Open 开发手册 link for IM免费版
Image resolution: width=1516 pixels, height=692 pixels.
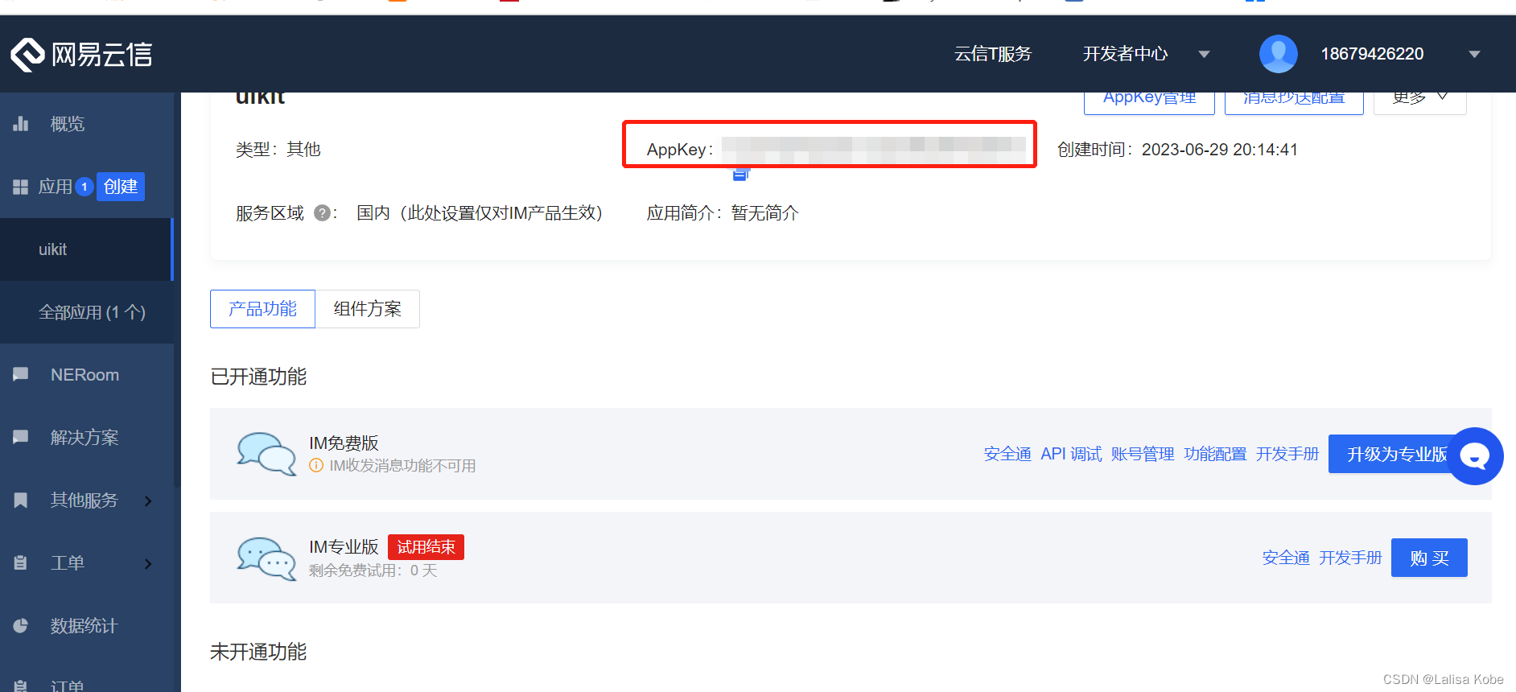click(1287, 454)
